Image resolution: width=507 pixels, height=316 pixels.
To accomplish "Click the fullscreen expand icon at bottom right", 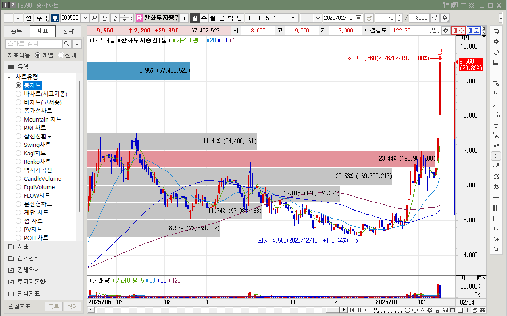I will (x=483, y=310).
